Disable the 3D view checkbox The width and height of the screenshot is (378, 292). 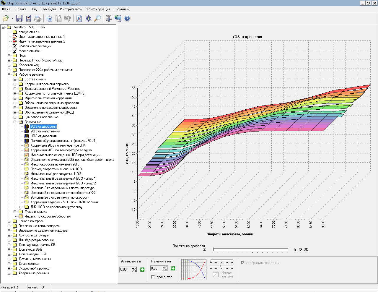pos(301,250)
